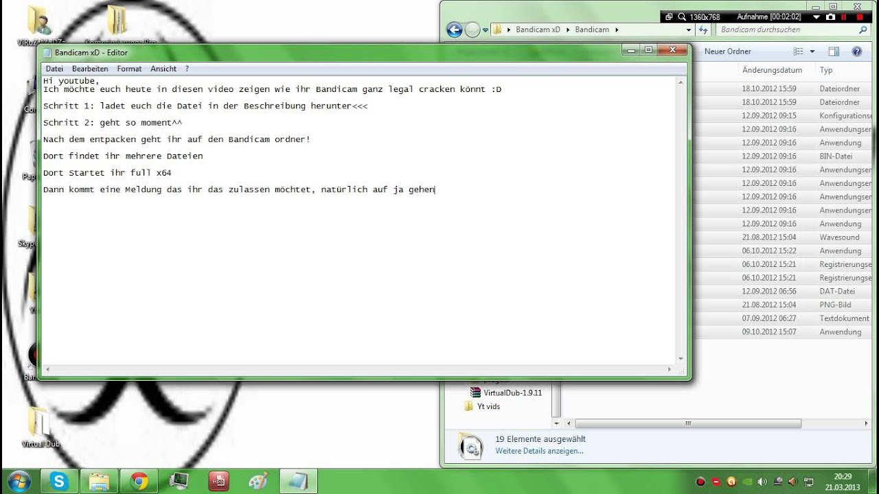Open the Bandicam overlay dropdown arrow
879x494 pixels.
(x=817, y=16)
